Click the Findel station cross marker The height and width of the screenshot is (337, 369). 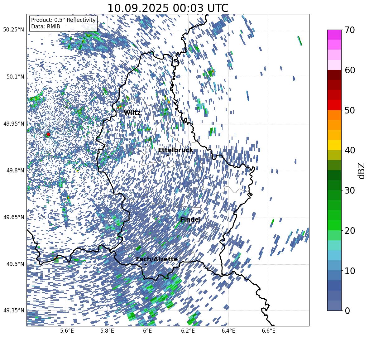(x=190, y=224)
